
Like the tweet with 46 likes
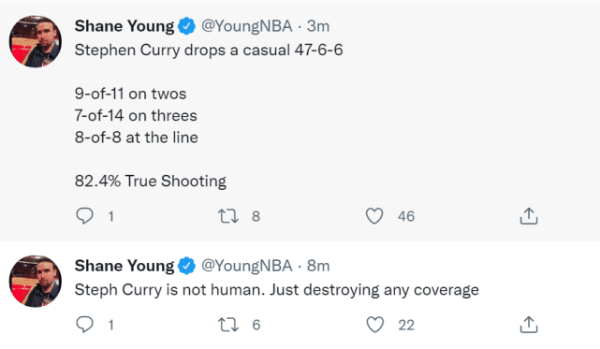tap(374, 216)
